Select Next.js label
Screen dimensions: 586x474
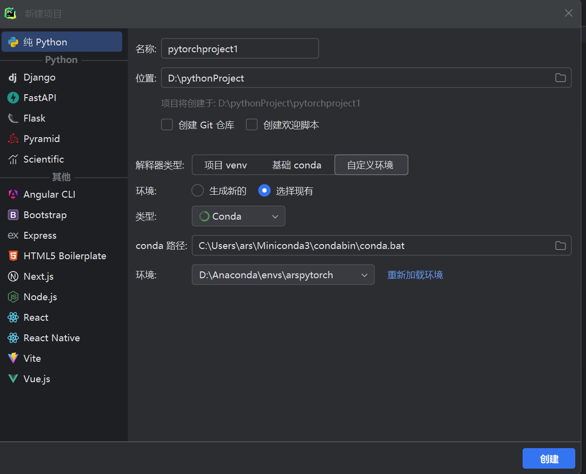tap(39, 276)
